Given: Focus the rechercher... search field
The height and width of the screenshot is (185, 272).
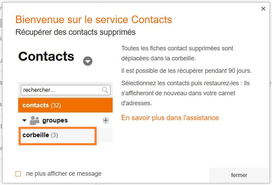Looking at the screenshot, I should point(61,90).
